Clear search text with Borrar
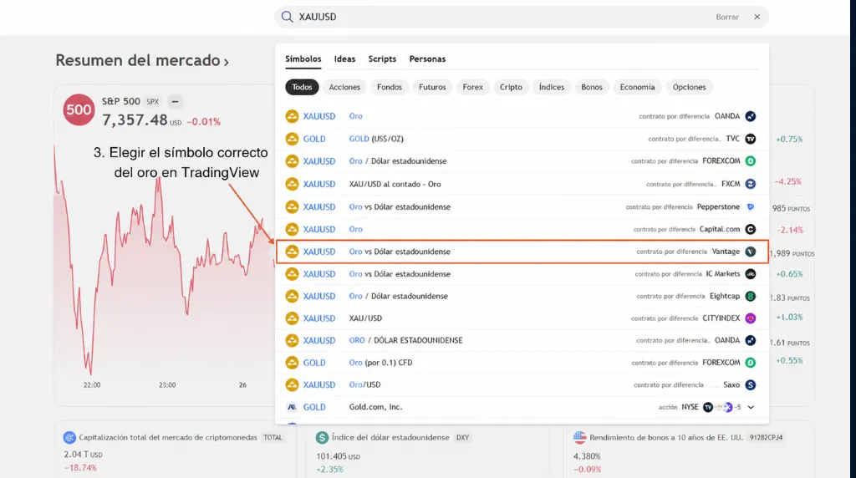 727,17
